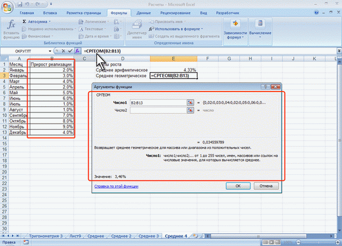Click zoom out minus button
The width and height of the screenshot is (342, 246).
coord(298,242)
